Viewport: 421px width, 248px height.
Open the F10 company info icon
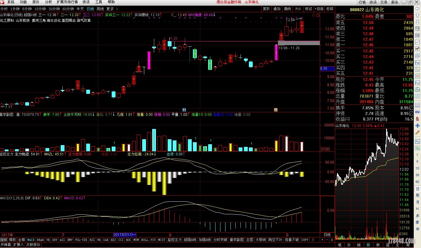point(417,63)
